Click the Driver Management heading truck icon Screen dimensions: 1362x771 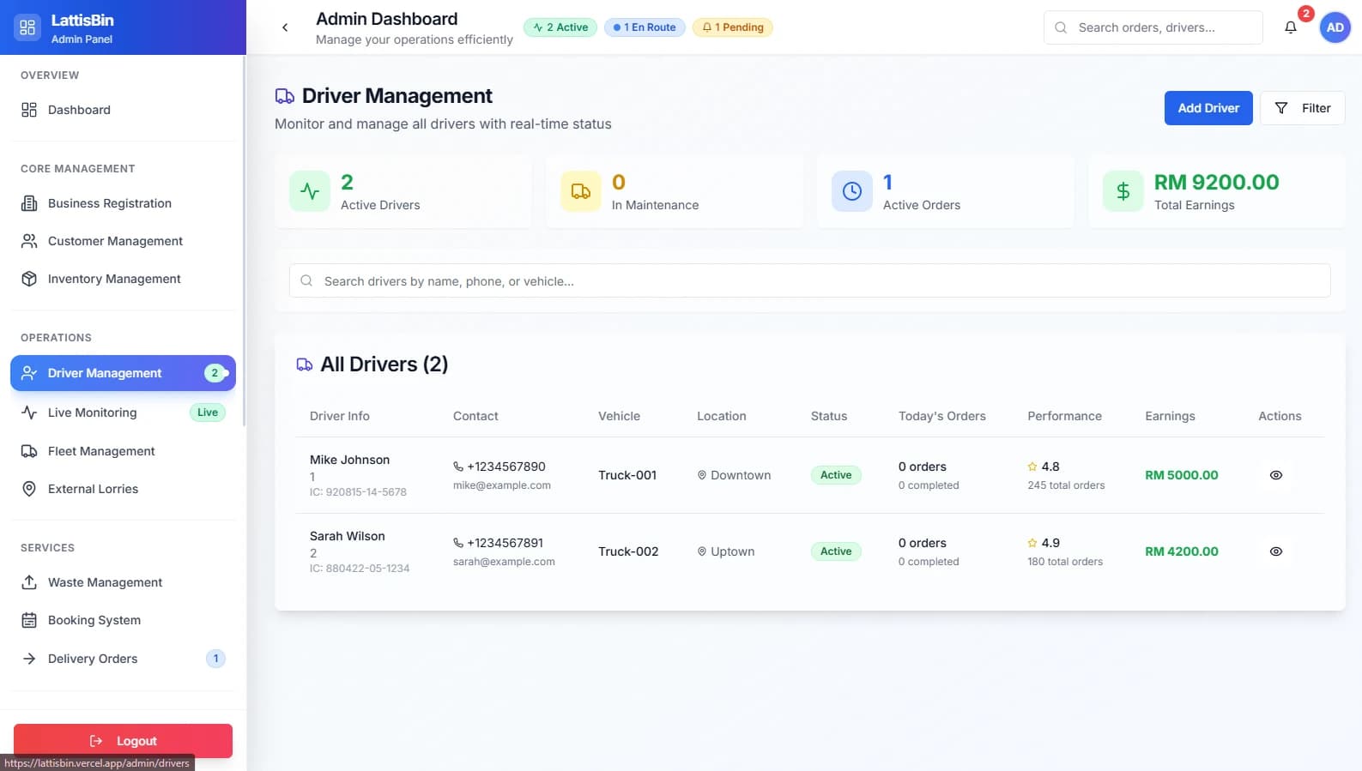coord(284,96)
